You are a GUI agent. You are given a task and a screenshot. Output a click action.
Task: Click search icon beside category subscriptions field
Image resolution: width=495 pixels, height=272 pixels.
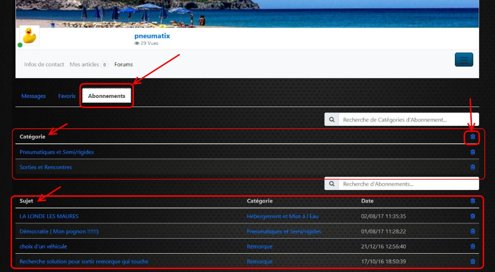[x=331, y=120]
